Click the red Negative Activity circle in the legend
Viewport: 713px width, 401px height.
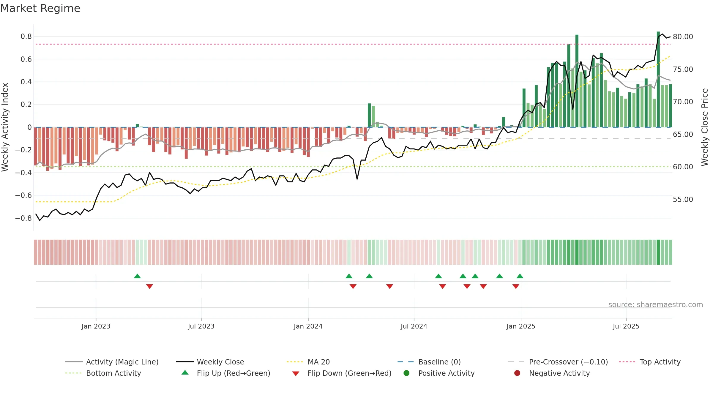(517, 373)
